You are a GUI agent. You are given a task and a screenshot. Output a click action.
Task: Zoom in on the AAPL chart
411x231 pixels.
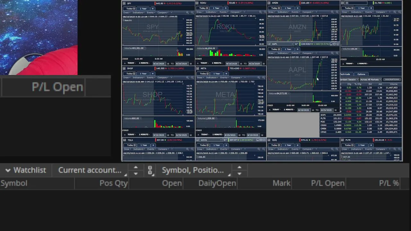coord(332,53)
